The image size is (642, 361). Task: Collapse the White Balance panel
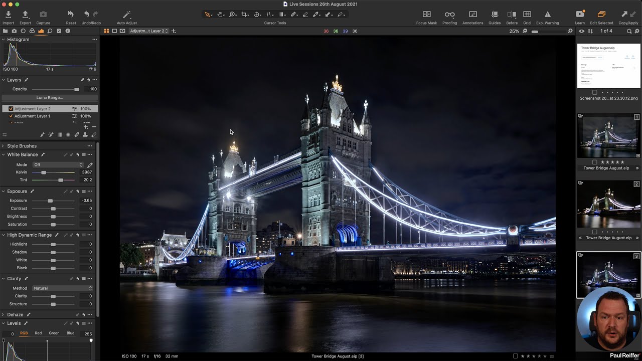pos(3,154)
